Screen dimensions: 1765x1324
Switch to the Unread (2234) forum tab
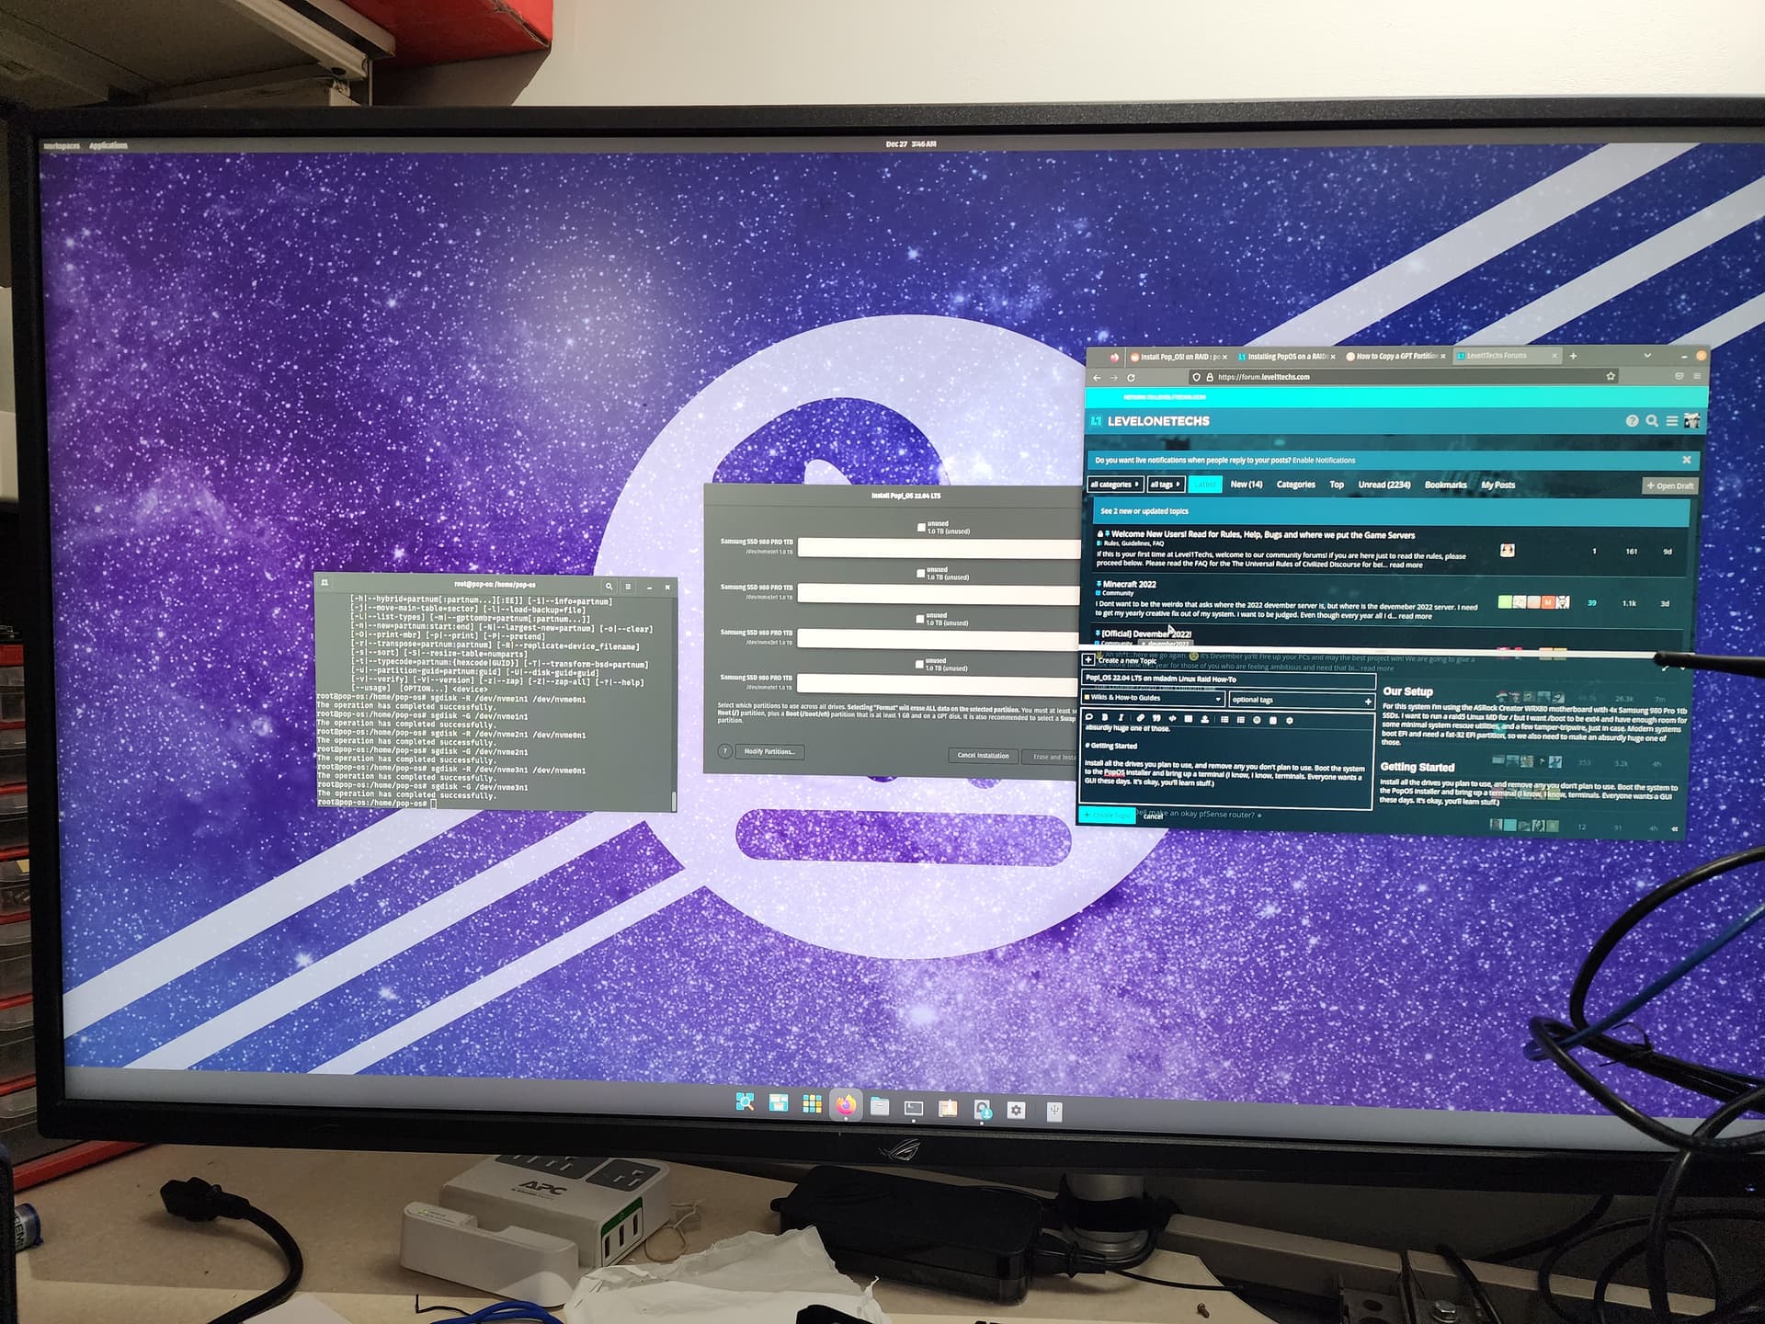1384,485
